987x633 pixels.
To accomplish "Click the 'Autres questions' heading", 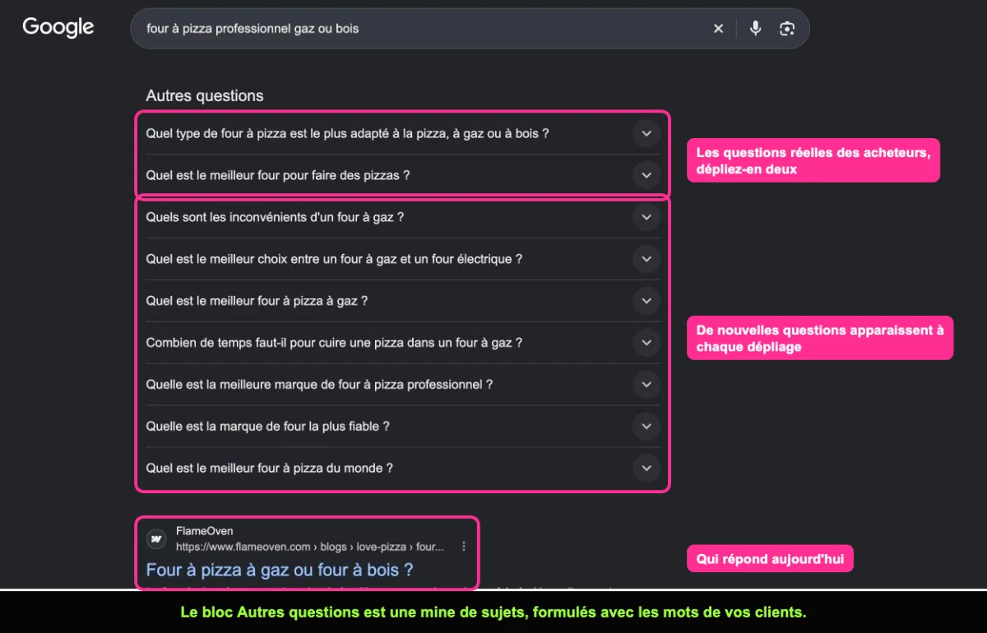I will tap(205, 96).
